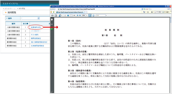
Task: Click the PDF zoom out button
Action: coord(78,15)
